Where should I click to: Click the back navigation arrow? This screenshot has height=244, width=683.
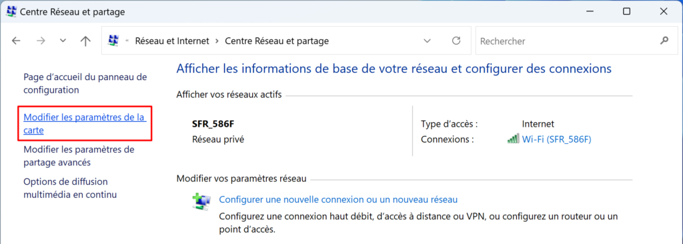point(16,41)
